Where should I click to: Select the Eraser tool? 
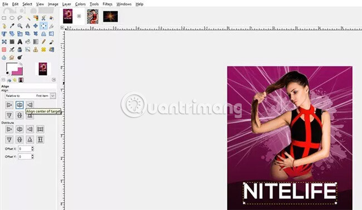tap(4, 49)
